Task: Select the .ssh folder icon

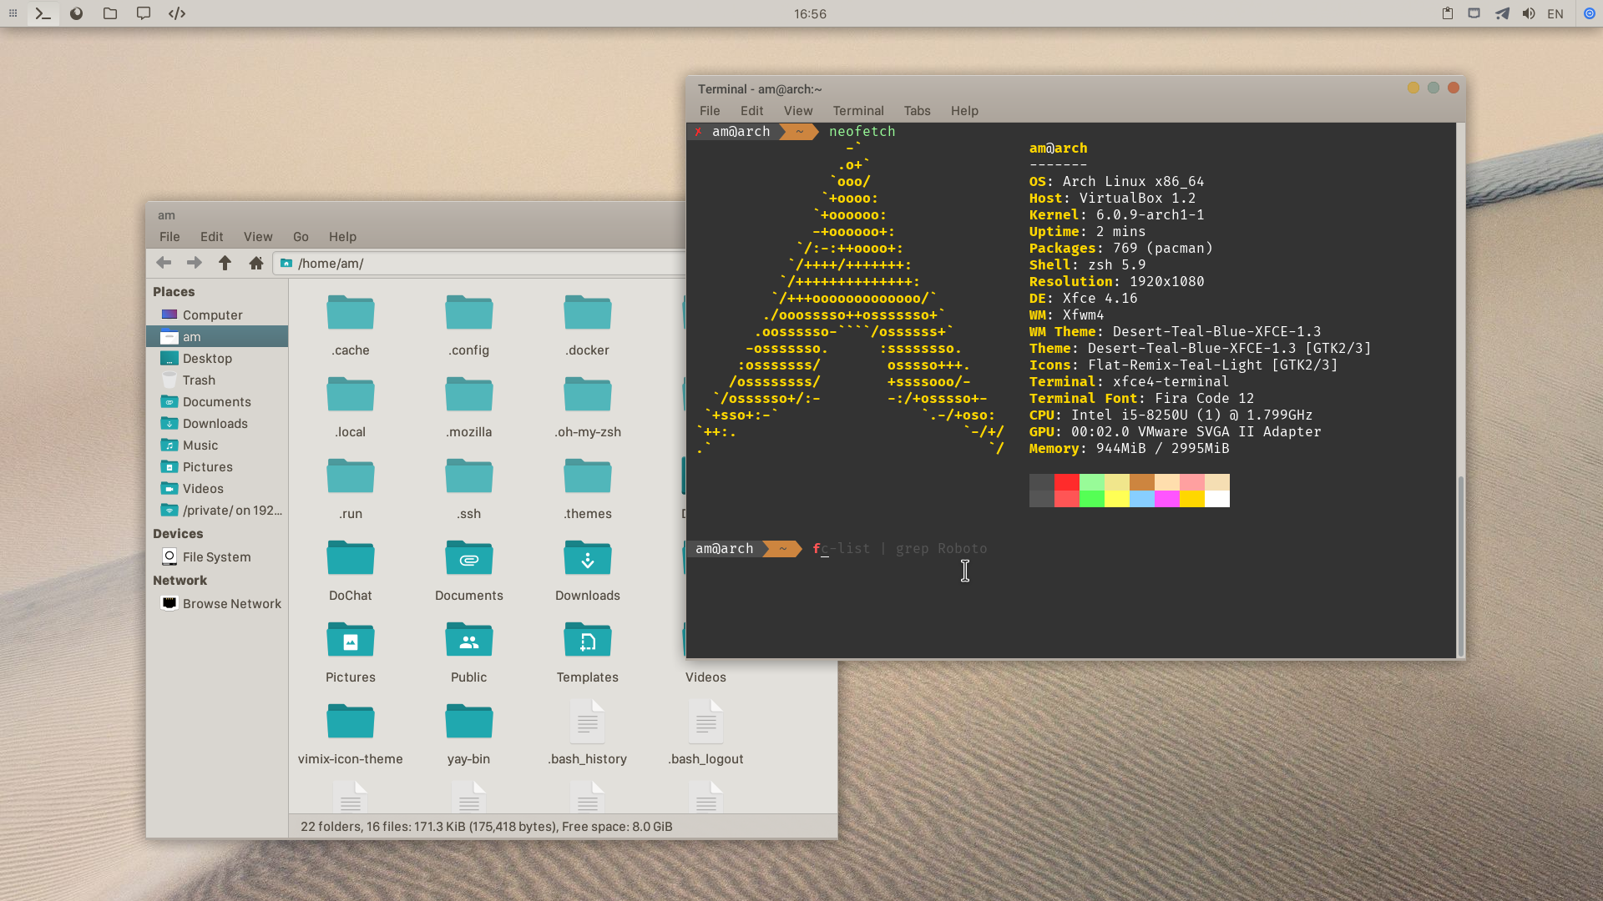Action: [x=469, y=476]
